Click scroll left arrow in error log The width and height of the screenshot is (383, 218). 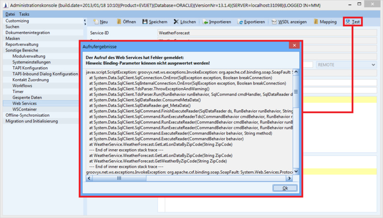89,178
